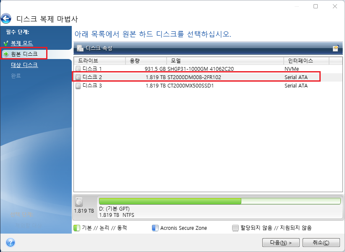Click the 다음(N) > button

[281, 242]
